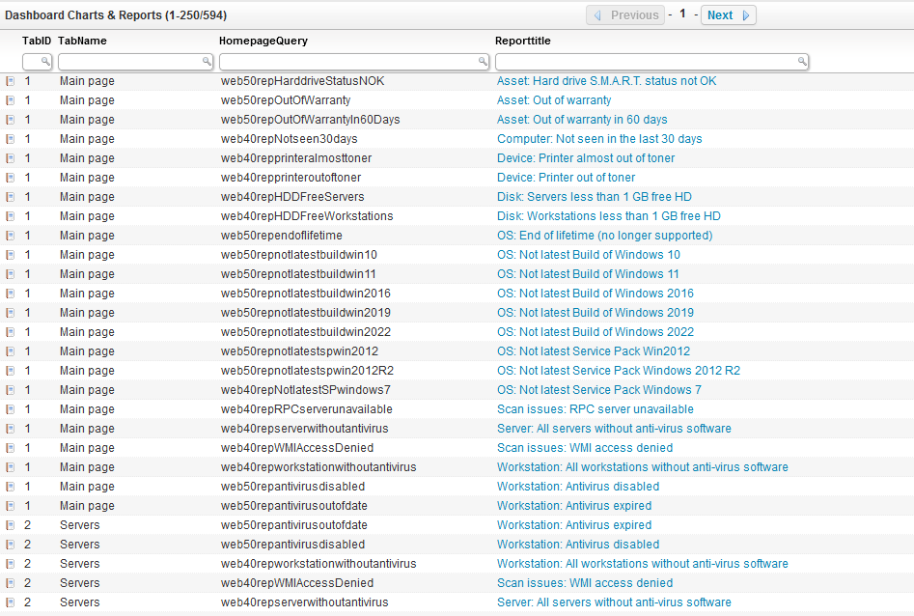The image size is (914, 616).
Task: Sort by the HomepageQuery column header
Action: tap(263, 42)
